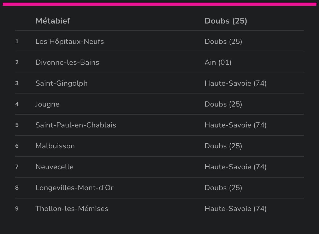The height and width of the screenshot is (234, 319).
Task: Select Thollon-les-Mémises in the list
Action: pos(72,209)
